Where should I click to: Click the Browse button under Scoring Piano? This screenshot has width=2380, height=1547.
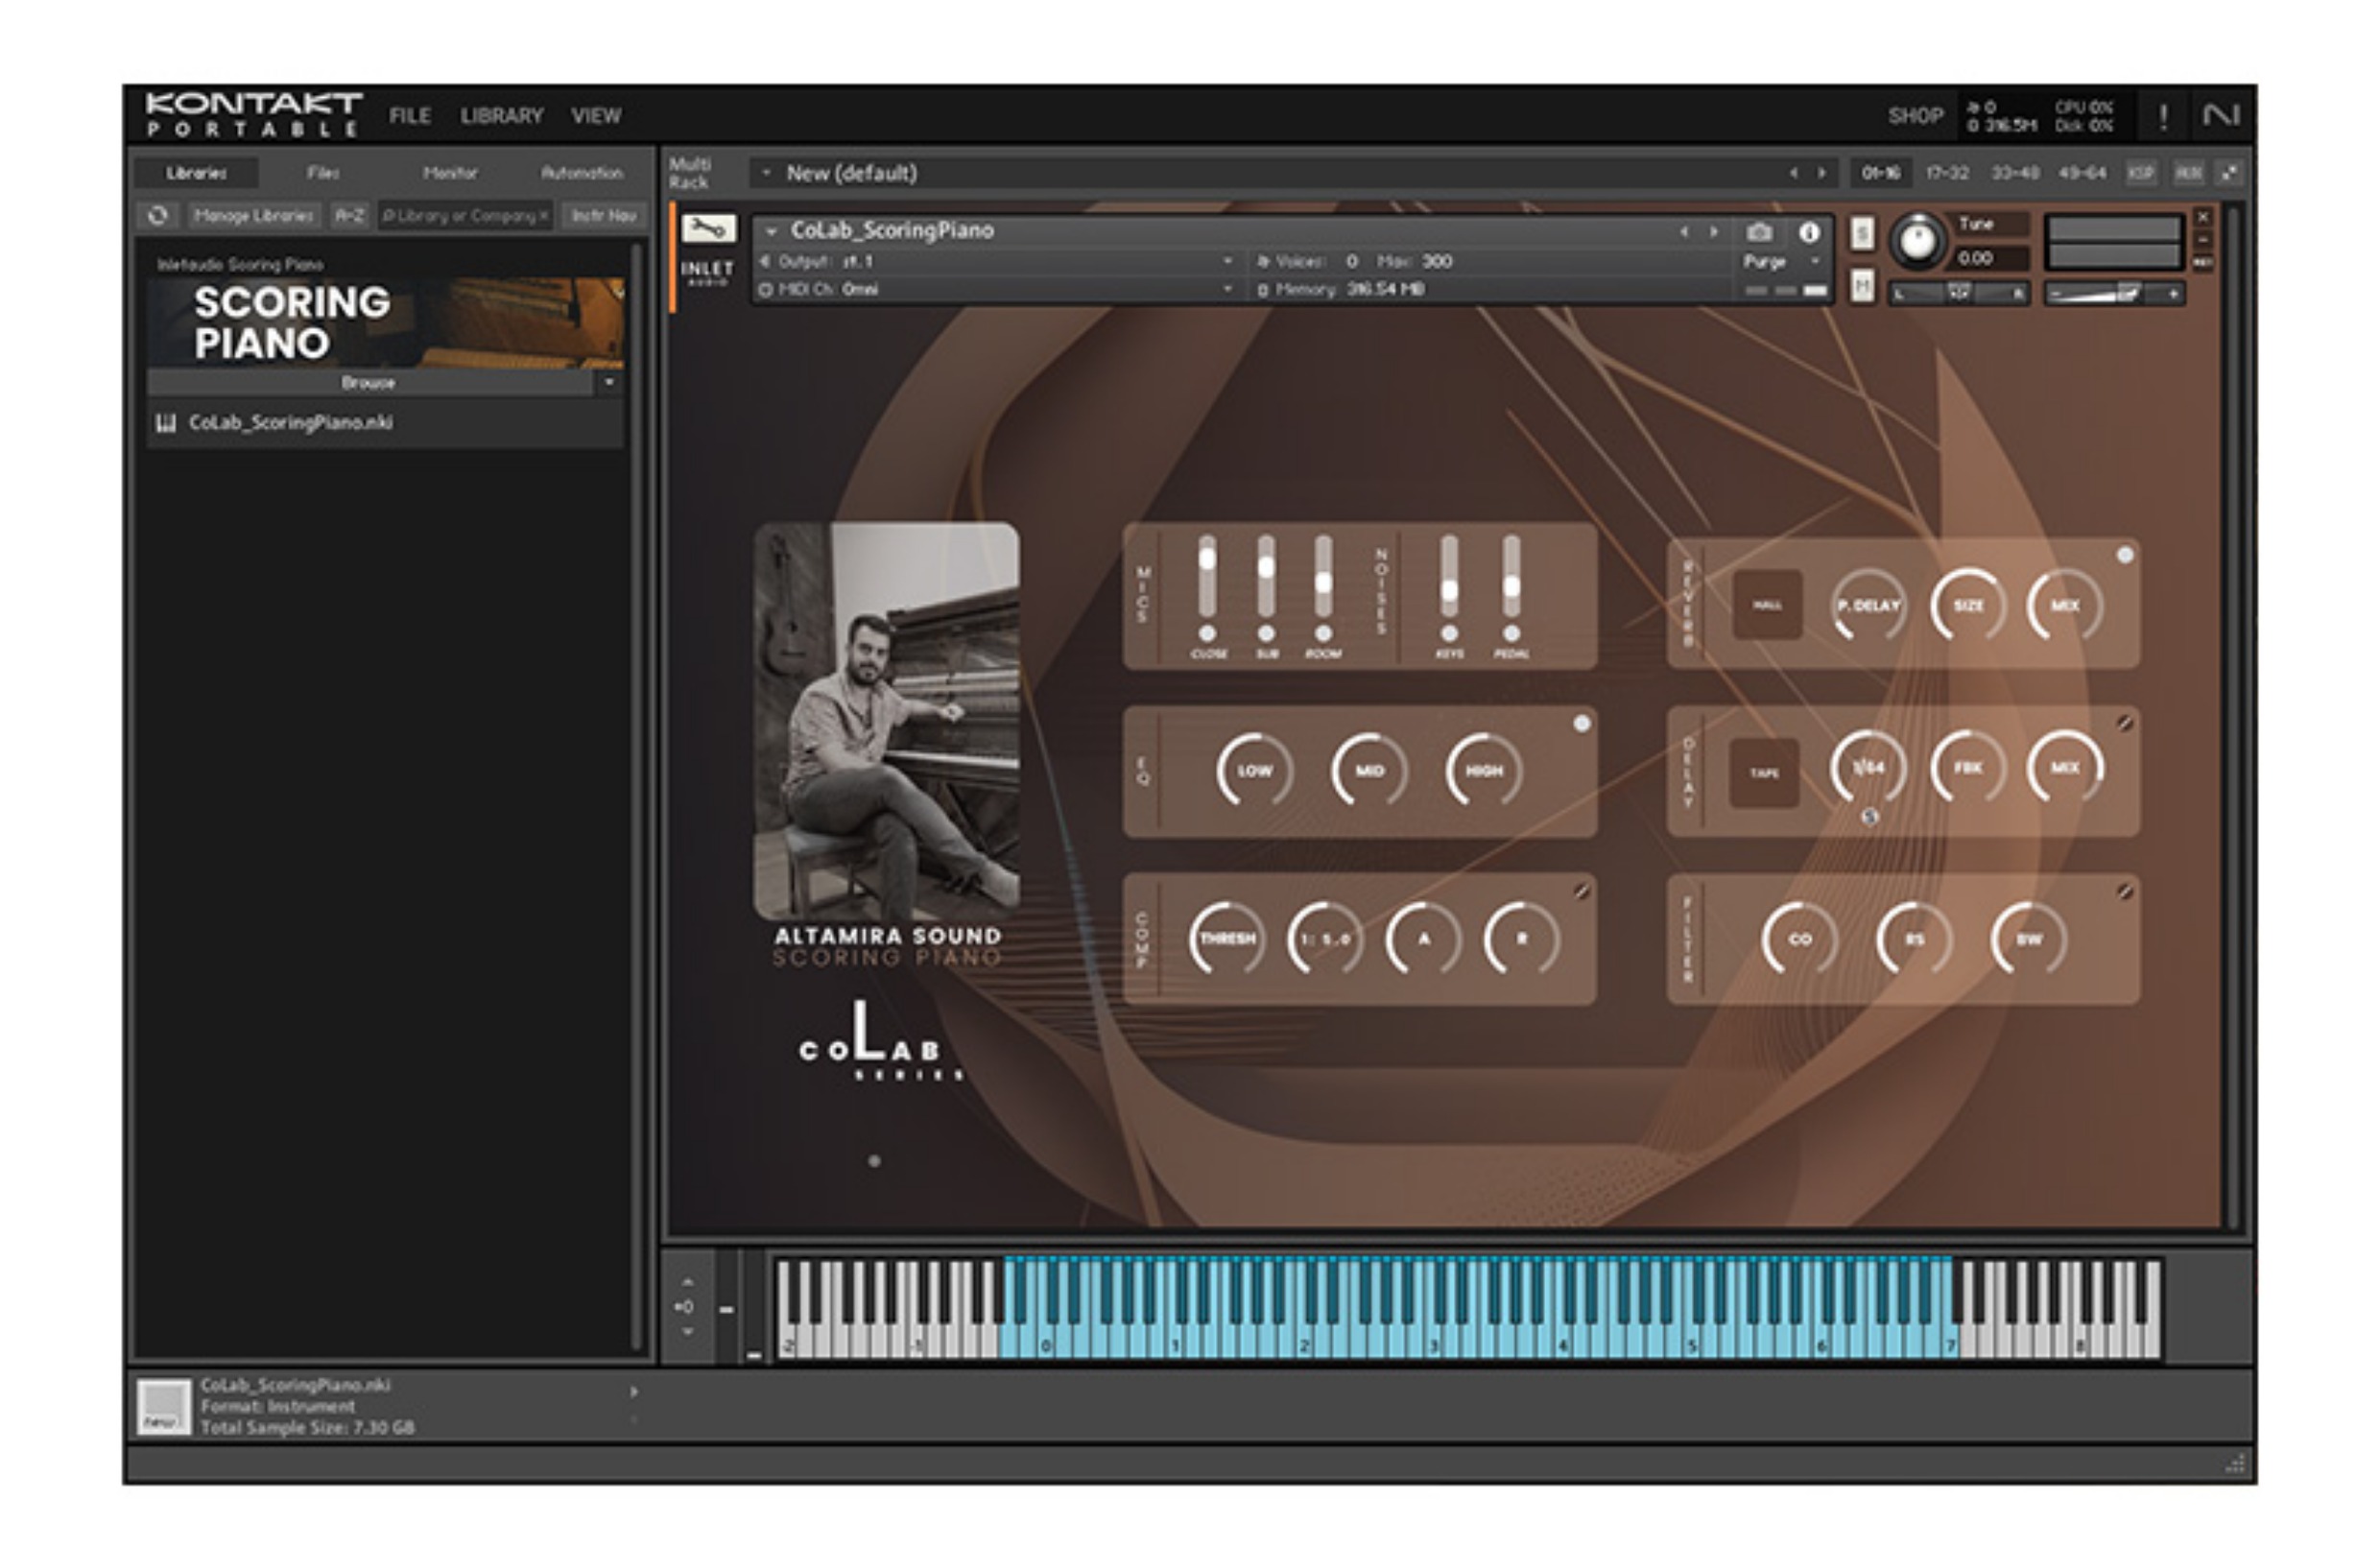click(x=369, y=383)
